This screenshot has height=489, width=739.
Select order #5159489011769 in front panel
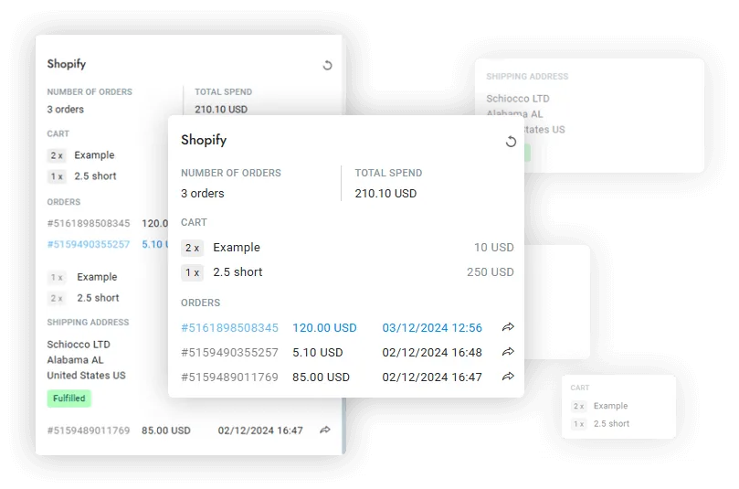(229, 377)
